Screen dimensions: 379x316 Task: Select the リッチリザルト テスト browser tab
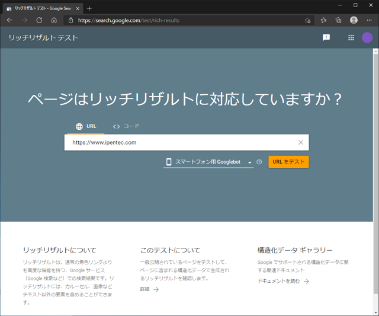[x=42, y=8]
